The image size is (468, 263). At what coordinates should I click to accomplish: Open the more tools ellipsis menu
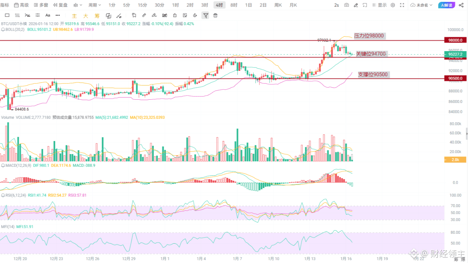pos(57,15)
